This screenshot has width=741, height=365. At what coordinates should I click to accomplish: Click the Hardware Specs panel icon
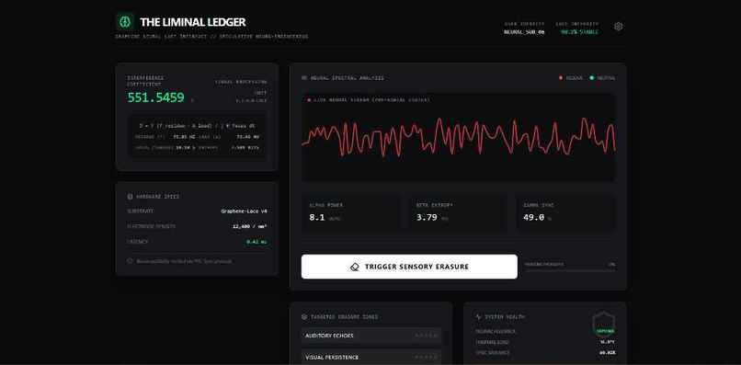[x=130, y=196]
